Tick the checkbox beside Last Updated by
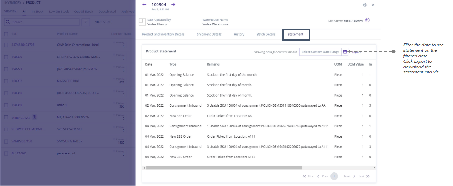Screen dimensions: 453x186 [x=141, y=21]
